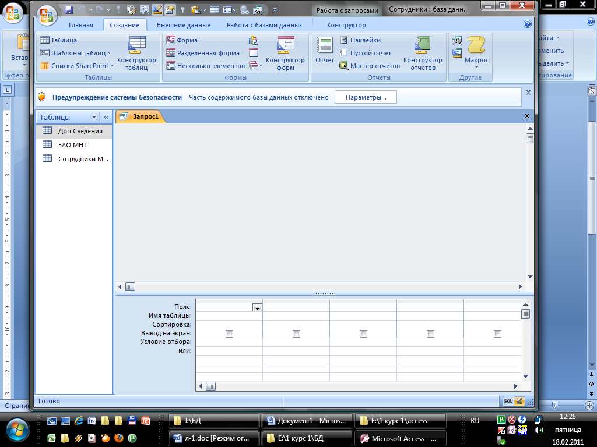Switch to the Главная tab
Screen dimensions: 597x447
[x=80, y=25]
